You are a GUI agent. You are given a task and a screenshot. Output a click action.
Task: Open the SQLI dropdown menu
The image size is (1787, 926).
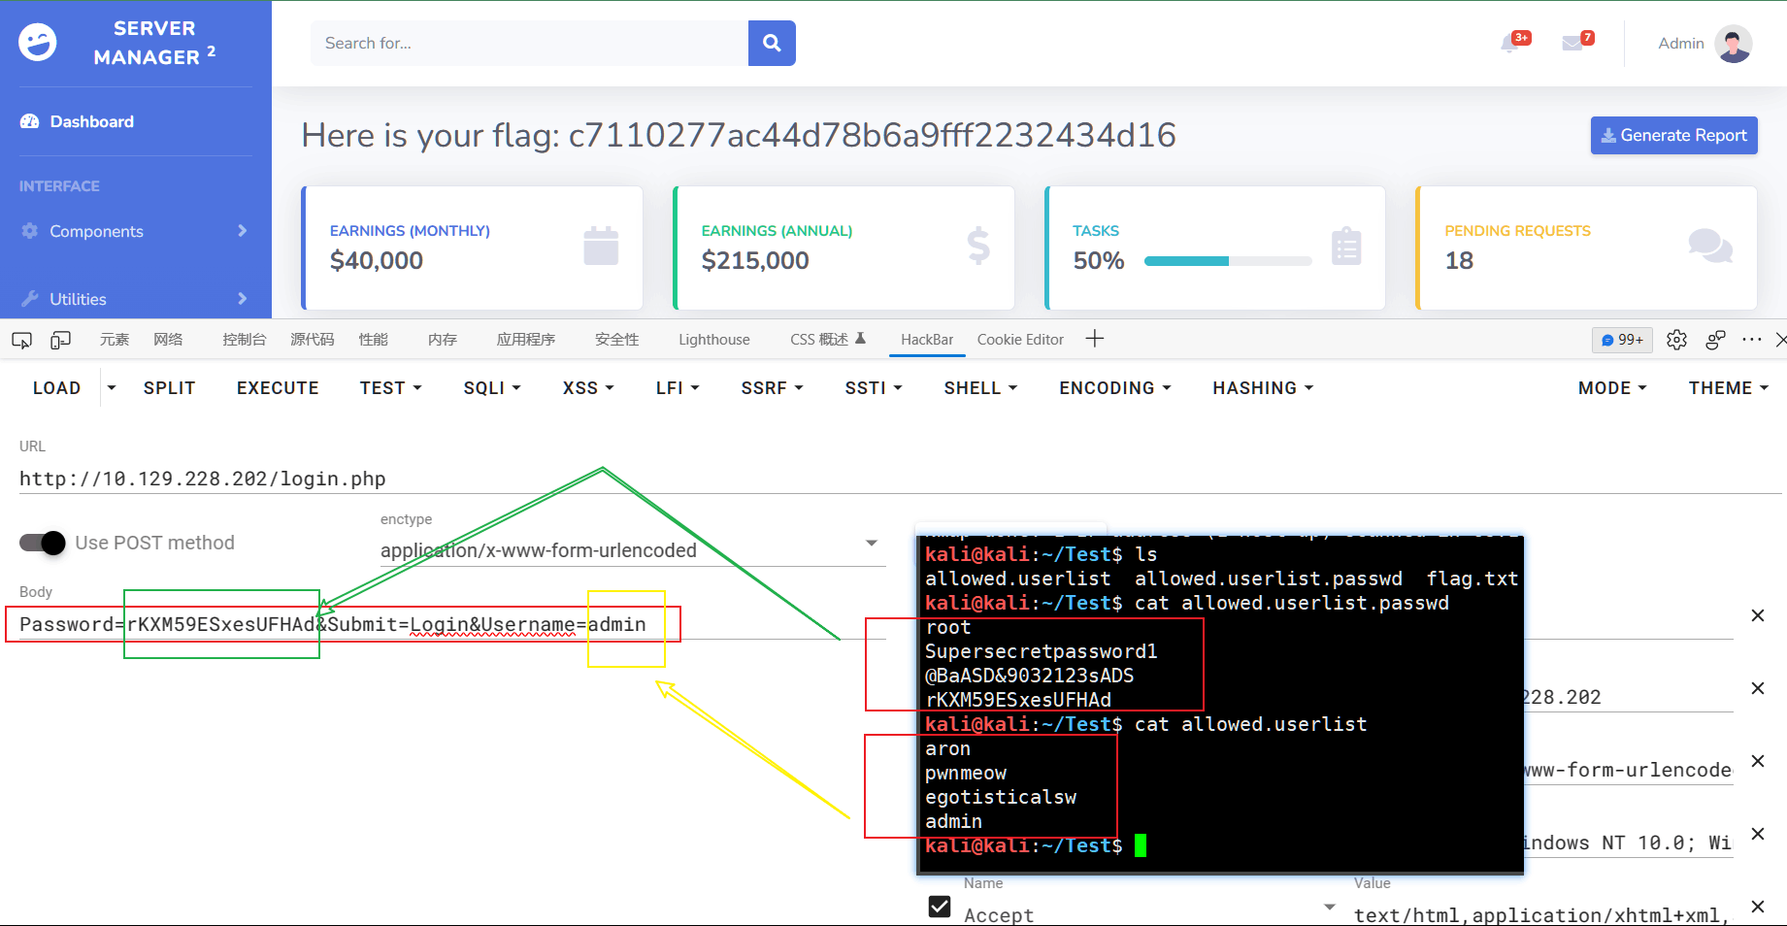coord(492,388)
